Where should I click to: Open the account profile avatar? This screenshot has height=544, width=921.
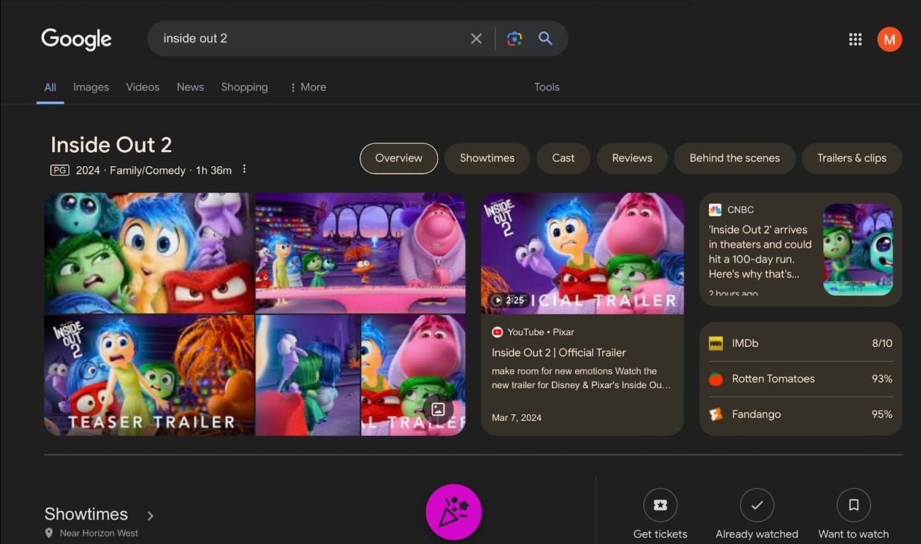point(889,39)
